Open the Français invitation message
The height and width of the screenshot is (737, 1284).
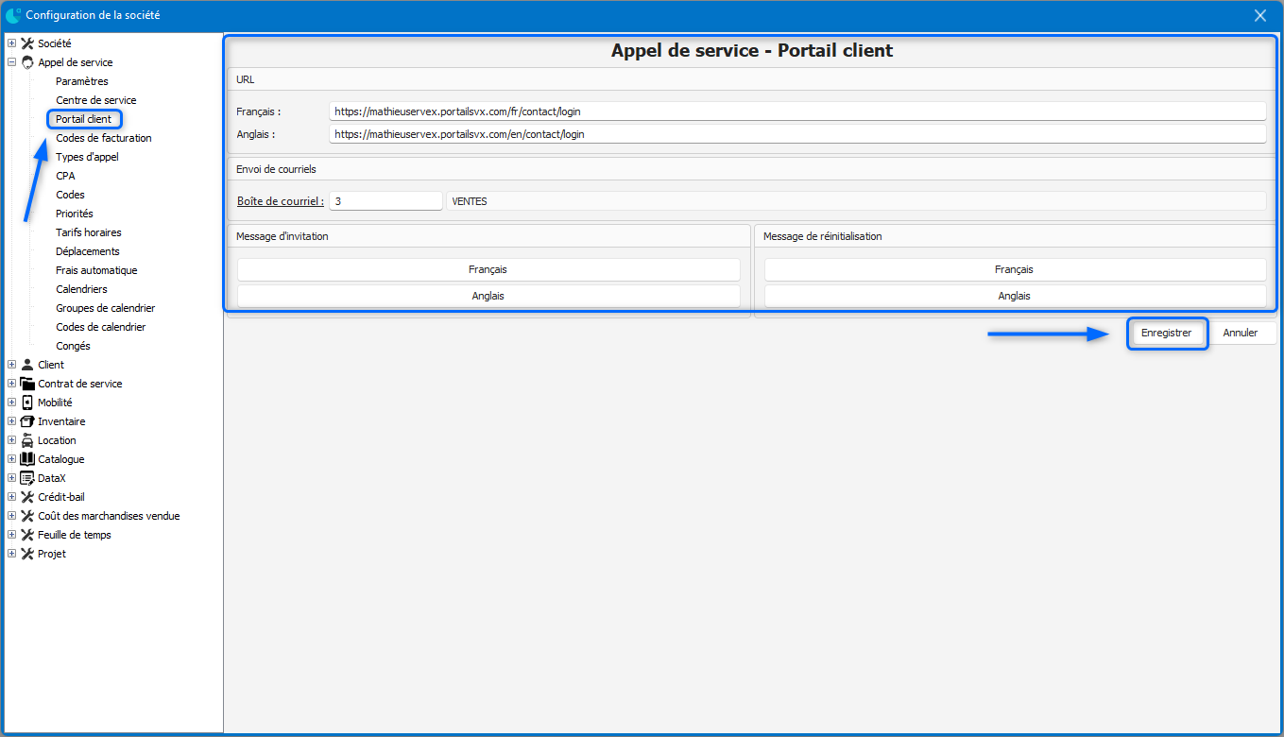click(488, 269)
